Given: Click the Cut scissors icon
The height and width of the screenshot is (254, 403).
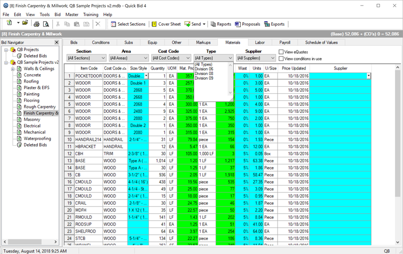Looking at the screenshot, I should pos(58,24).
